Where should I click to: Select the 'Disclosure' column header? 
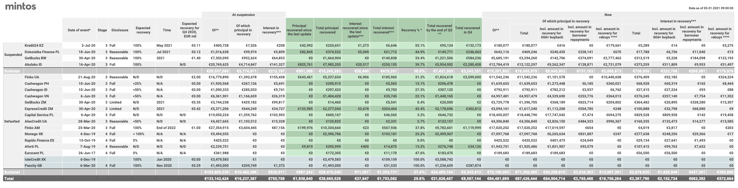120,30
